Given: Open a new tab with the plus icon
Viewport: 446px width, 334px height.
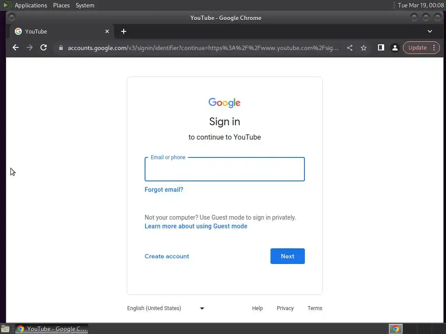Looking at the screenshot, I should coord(123,31).
